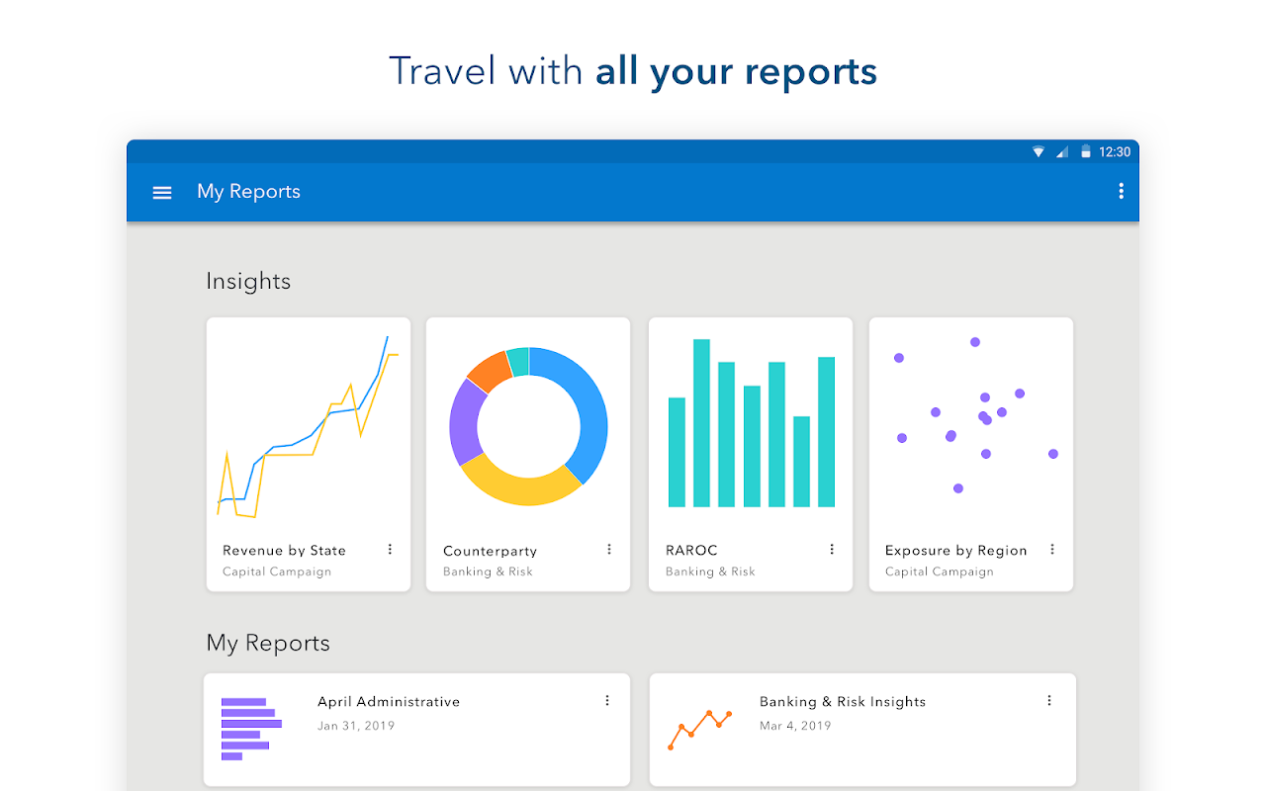Open the app bar overflow menu
The height and width of the screenshot is (791, 1266).
(x=1121, y=192)
